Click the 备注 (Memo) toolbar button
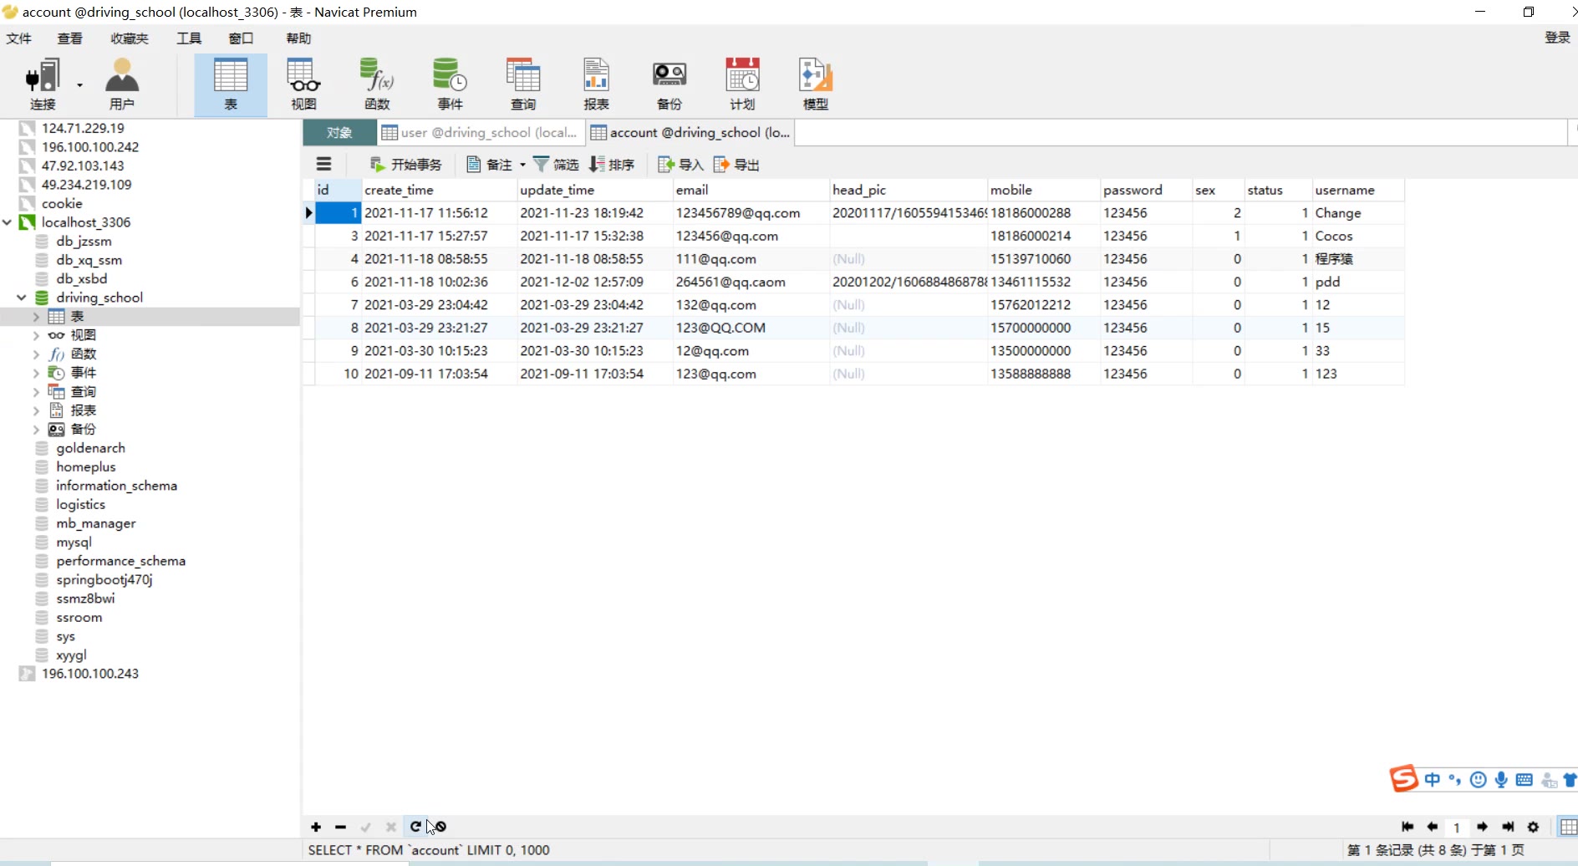 [490, 165]
